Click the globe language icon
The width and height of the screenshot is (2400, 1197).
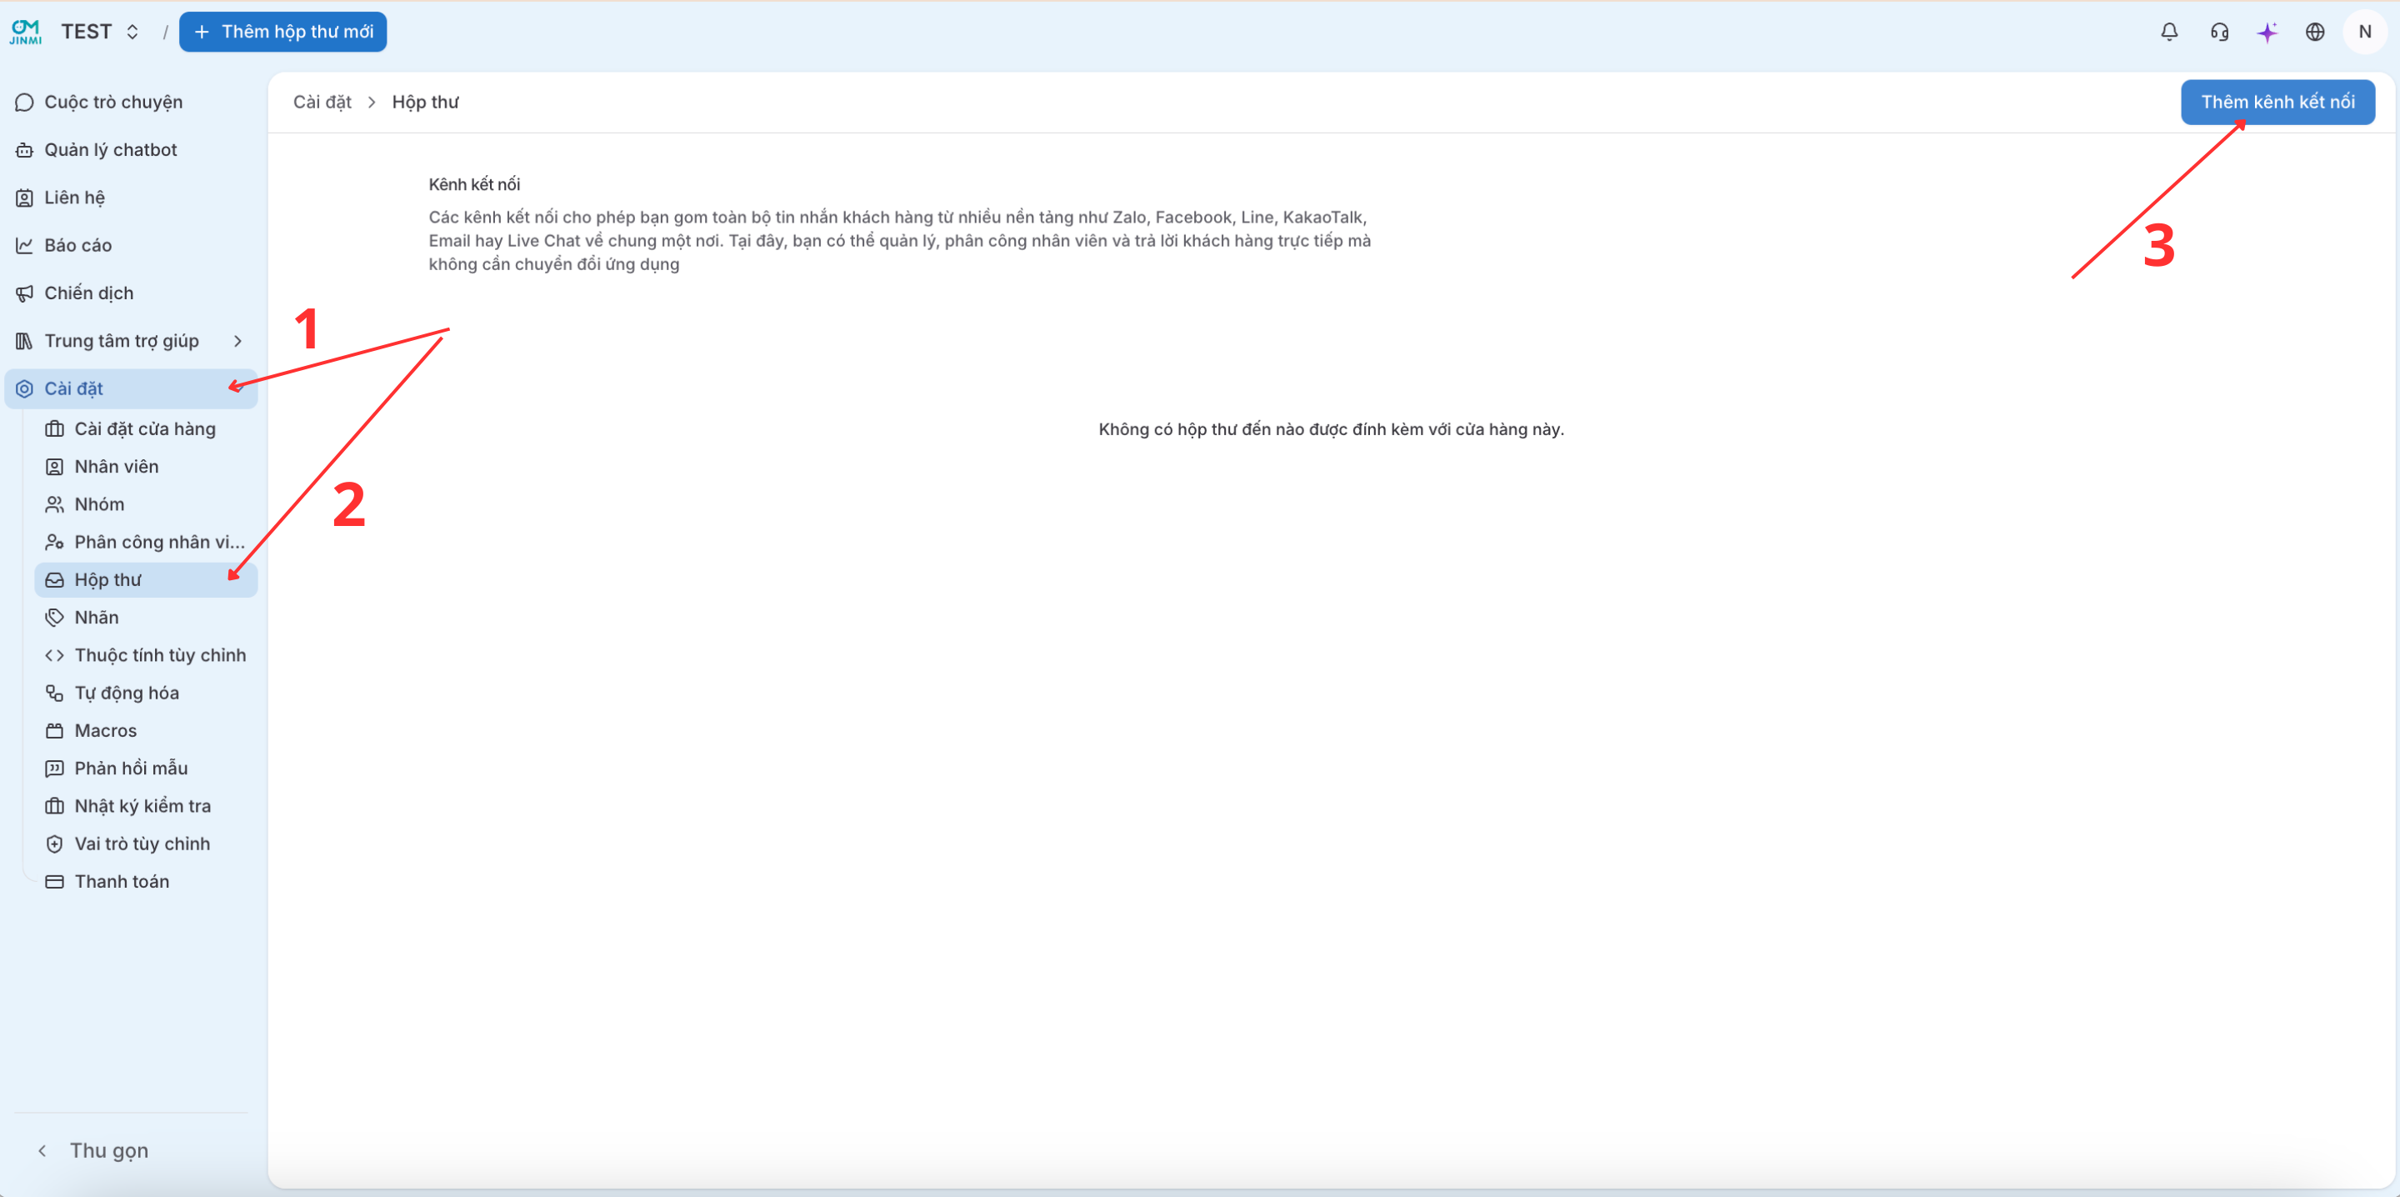tap(2315, 32)
